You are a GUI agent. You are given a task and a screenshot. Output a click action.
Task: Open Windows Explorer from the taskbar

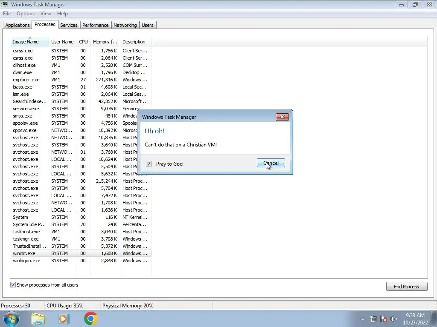tap(38, 319)
